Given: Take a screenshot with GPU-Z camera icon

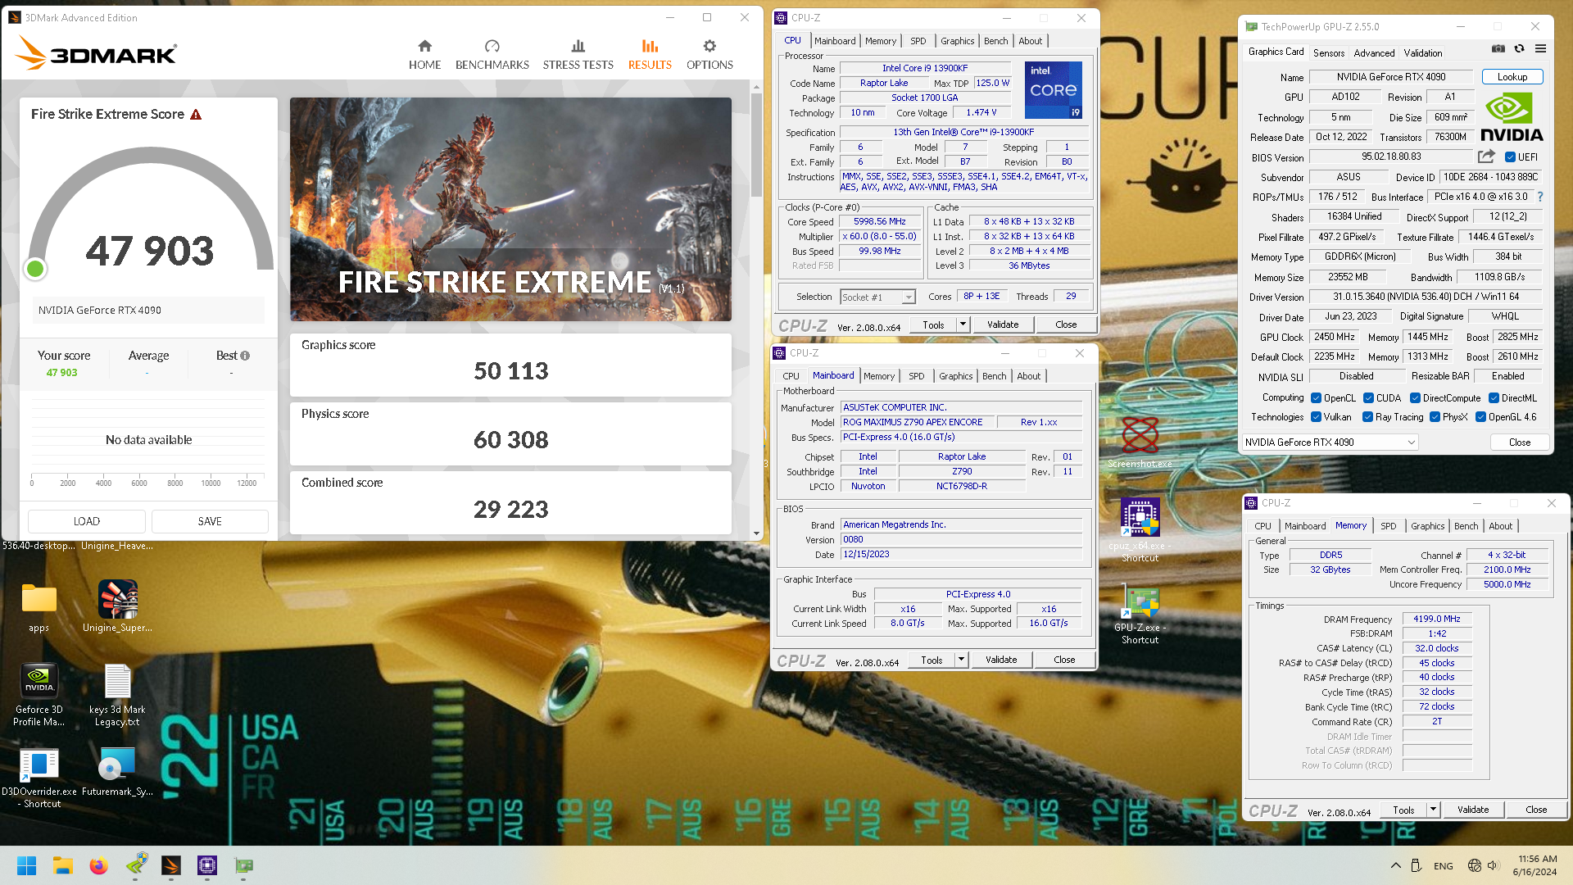Looking at the screenshot, I should point(1498,49).
